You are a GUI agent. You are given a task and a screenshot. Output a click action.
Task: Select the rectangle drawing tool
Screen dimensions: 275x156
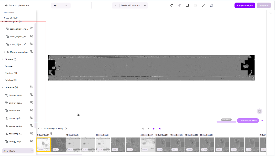[x=187, y=5]
